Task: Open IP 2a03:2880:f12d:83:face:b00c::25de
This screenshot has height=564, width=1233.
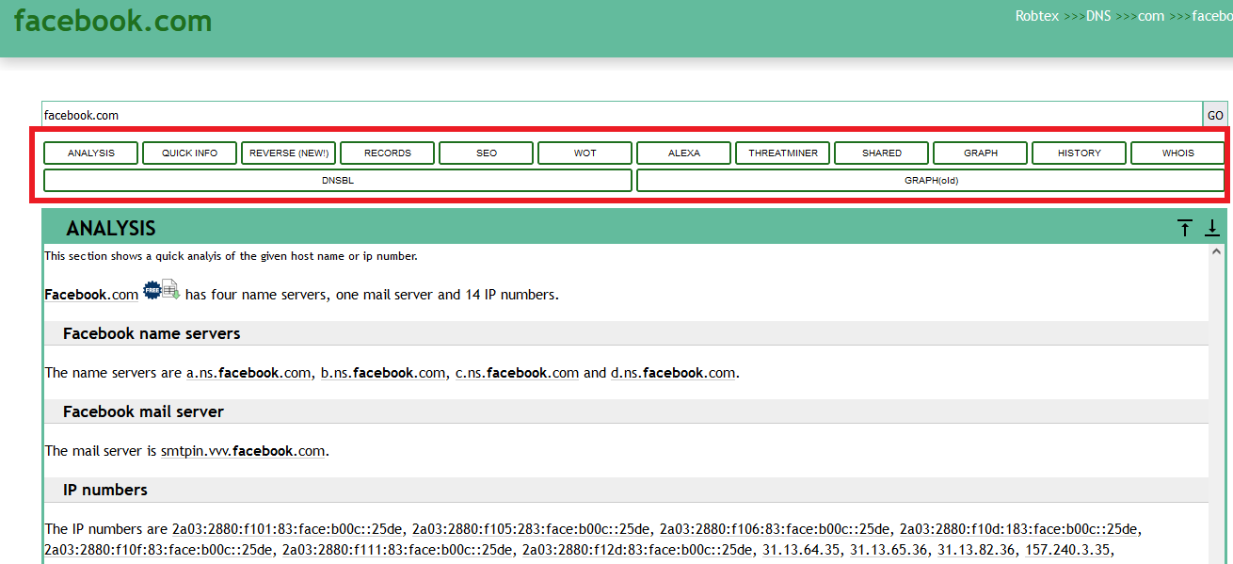Action: tap(638, 550)
